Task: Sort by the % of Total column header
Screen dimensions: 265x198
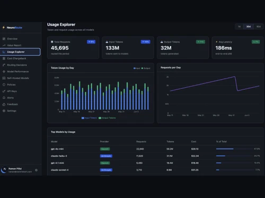Action: coord(222,142)
